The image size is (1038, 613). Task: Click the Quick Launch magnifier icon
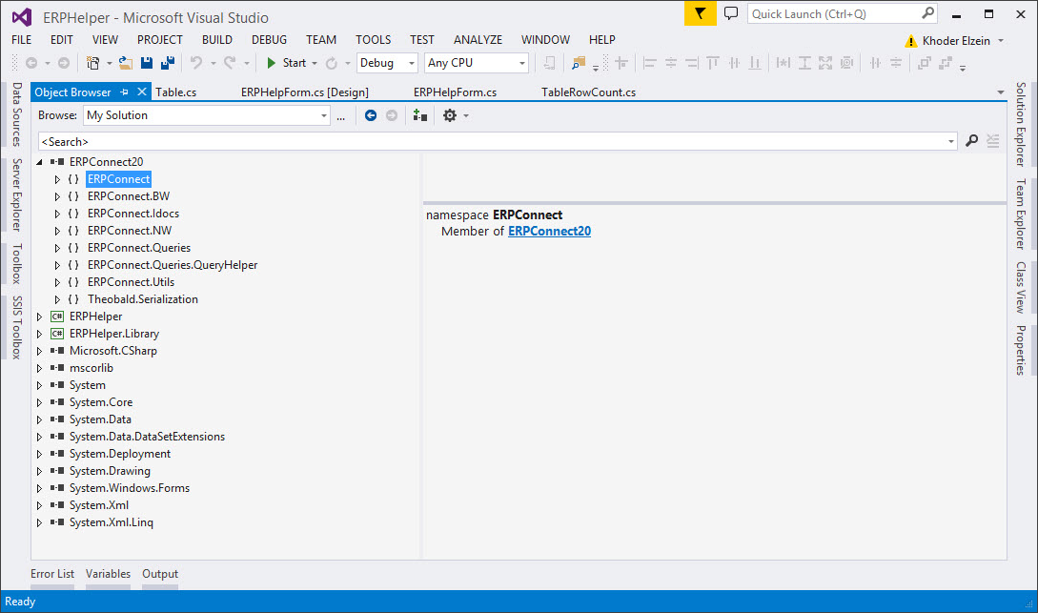[928, 13]
